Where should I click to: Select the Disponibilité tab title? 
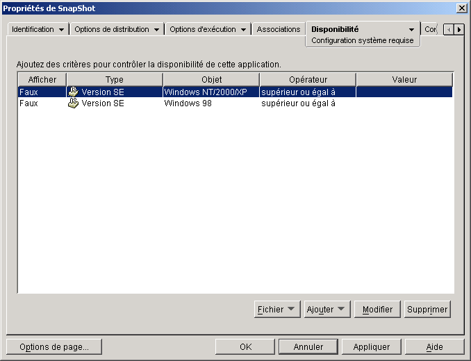[335, 29]
